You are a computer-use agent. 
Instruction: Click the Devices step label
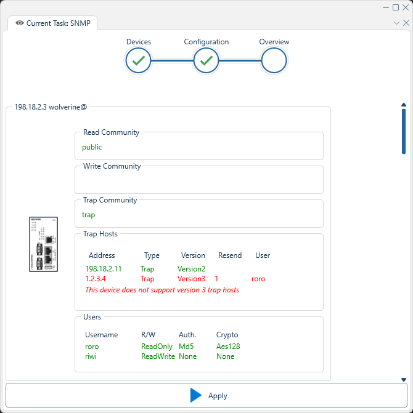139,42
